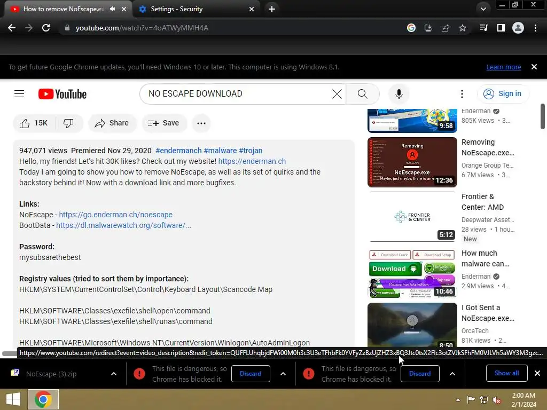Viewport: 547px width, 410px height.
Task: Dislike the video
Action: click(x=69, y=123)
